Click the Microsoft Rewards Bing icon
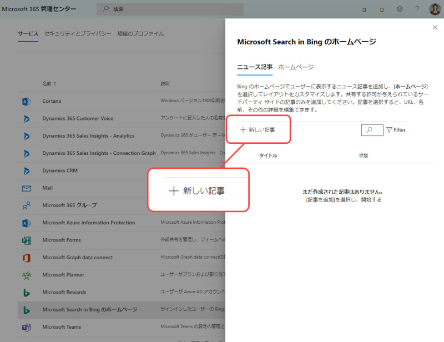 click(27, 293)
